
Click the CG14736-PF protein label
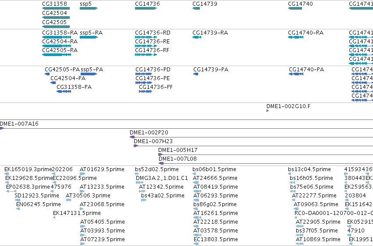click(156, 87)
